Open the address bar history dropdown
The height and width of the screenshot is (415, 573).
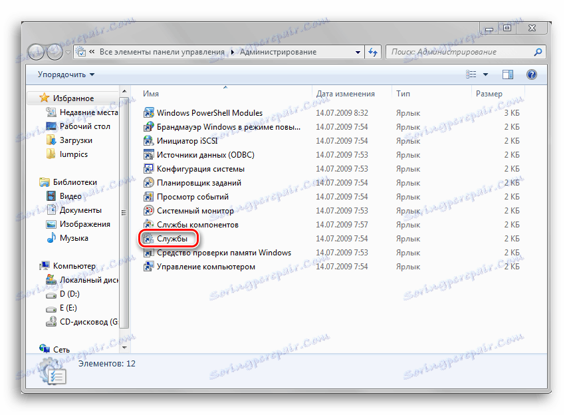click(358, 53)
